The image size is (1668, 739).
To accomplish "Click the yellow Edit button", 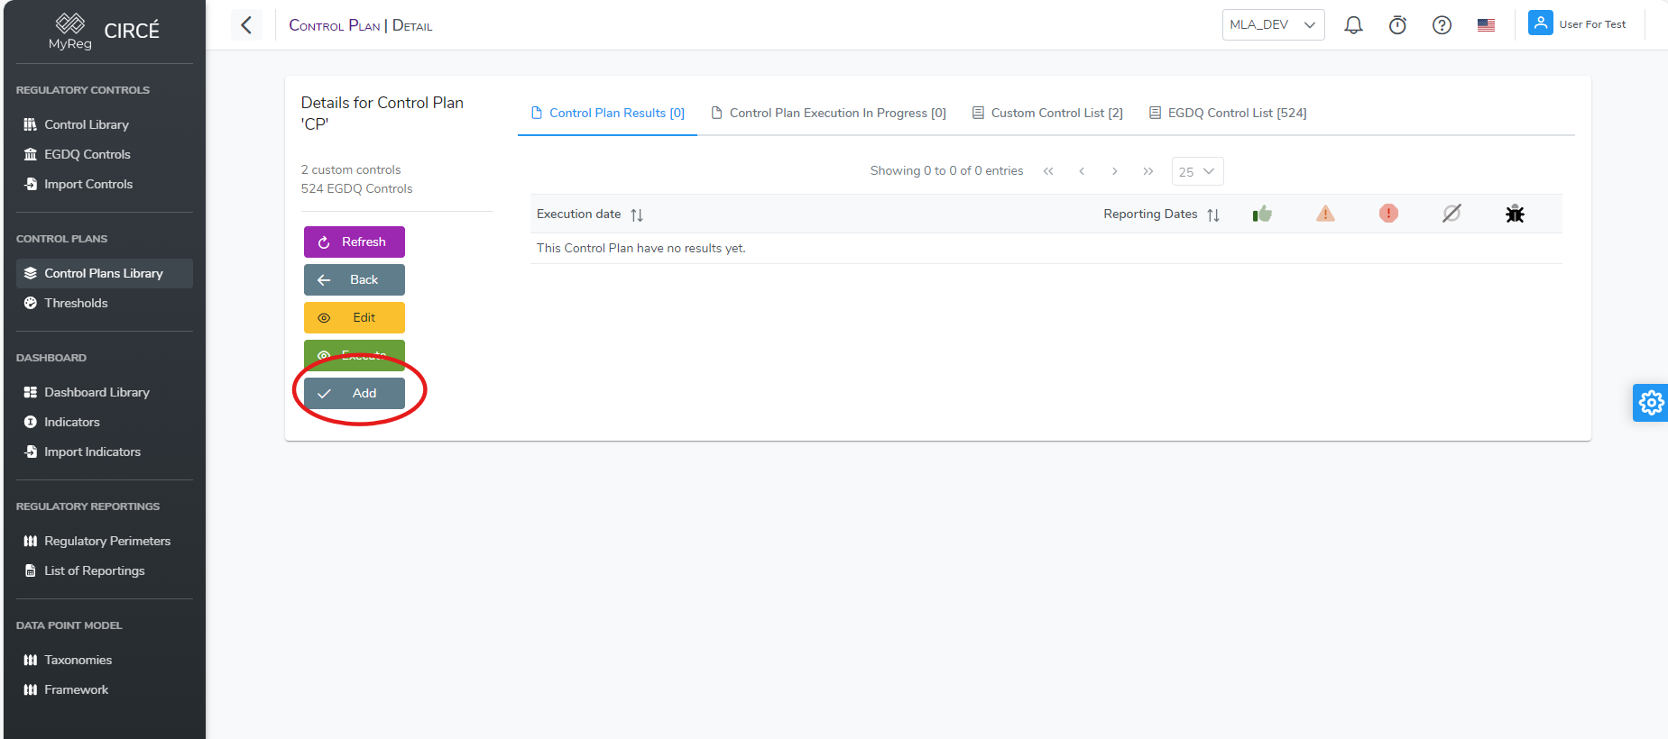I will 355,317.
